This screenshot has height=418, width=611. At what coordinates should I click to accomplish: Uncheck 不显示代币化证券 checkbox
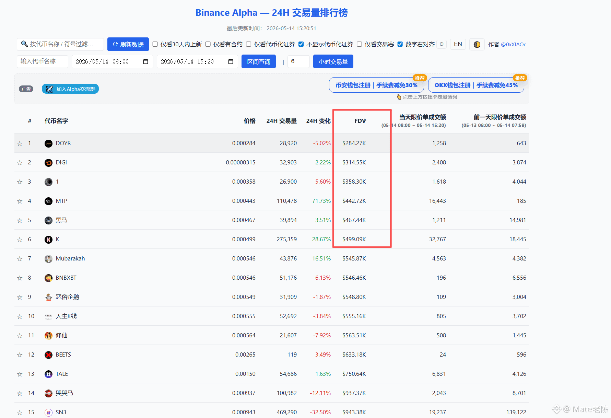tap(301, 44)
